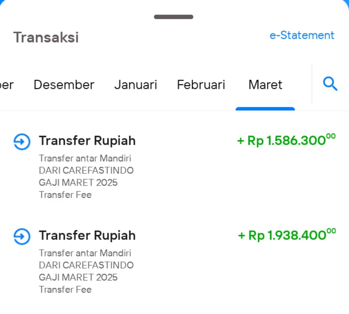
Task: Select the partially visible month tab ending in "er"
Action: [x=7, y=85]
